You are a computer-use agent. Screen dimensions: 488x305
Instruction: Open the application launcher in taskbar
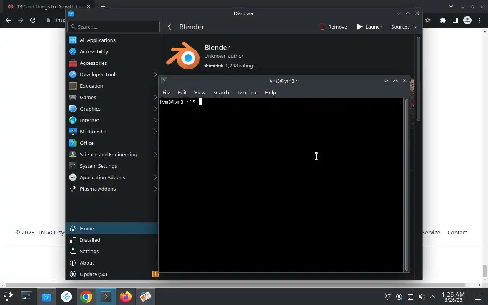click(x=8, y=296)
